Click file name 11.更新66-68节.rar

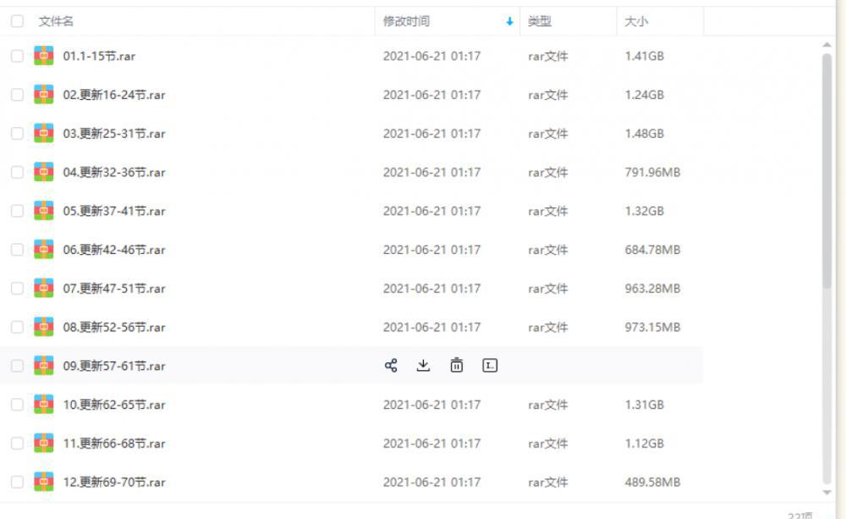(x=114, y=444)
